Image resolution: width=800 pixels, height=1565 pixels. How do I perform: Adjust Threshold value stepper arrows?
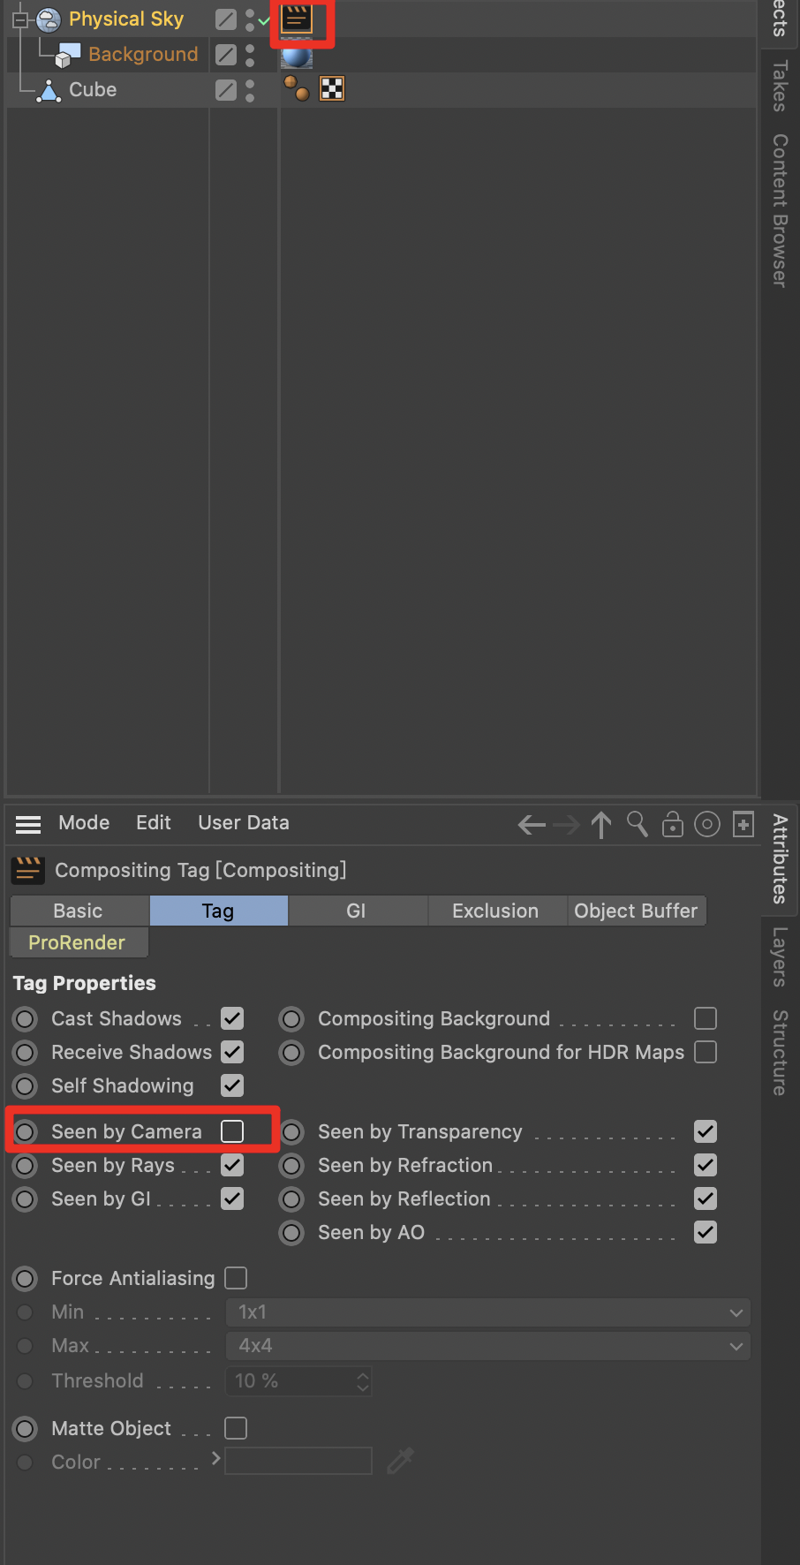tap(363, 1381)
